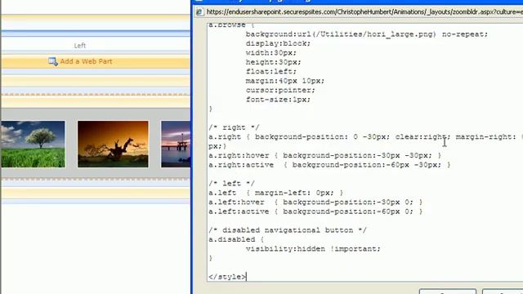Click the 'a.disabled {' line
Image resolution: width=523 pixels, height=294 pixels.
(236, 239)
